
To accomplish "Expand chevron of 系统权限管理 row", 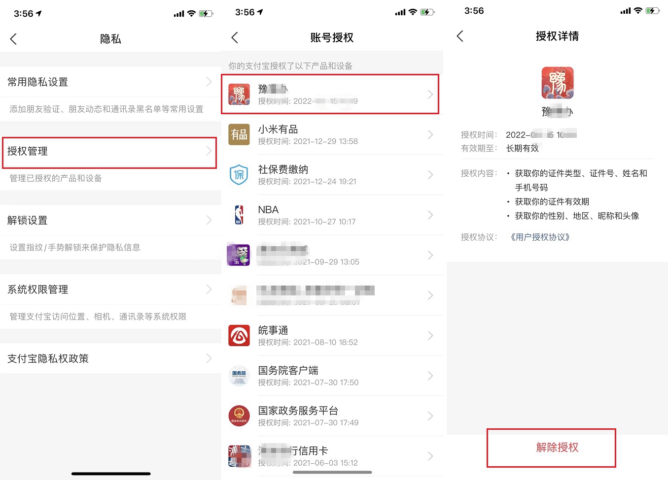I will click(x=209, y=289).
